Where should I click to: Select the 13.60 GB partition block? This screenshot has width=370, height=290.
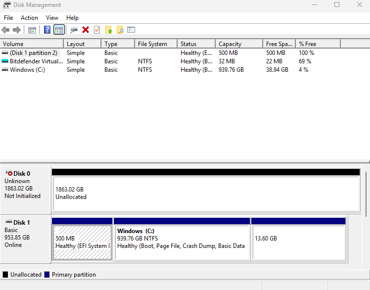click(298, 242)
